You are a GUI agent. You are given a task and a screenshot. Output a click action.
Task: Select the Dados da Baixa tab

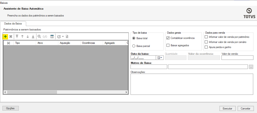[x=13, y=24]
